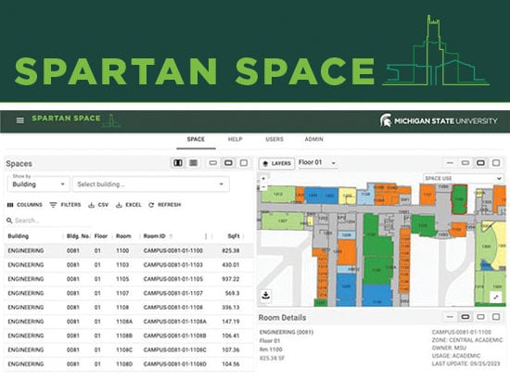Sort by Bldg. No. column header
The height and width of the screenshot is (380, 510).
click(78, 236)
